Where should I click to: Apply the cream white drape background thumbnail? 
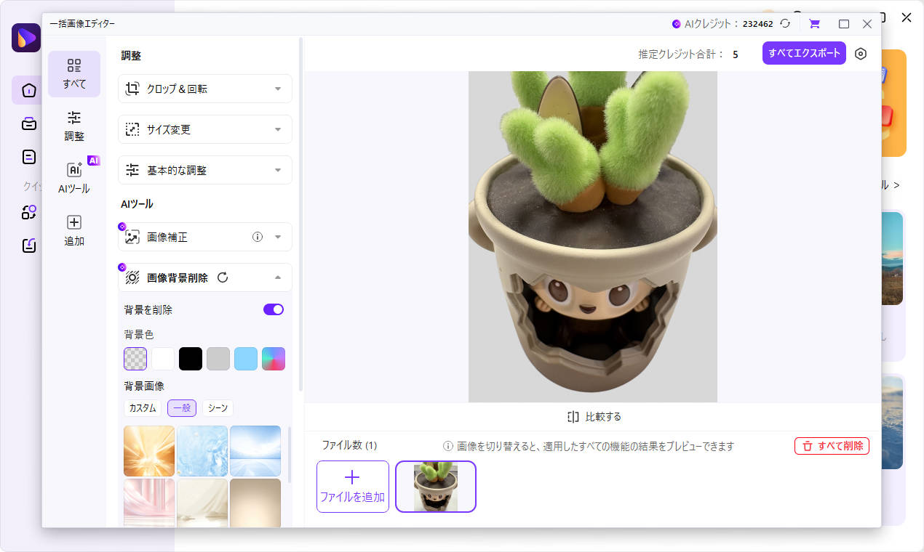click(202, 503)
